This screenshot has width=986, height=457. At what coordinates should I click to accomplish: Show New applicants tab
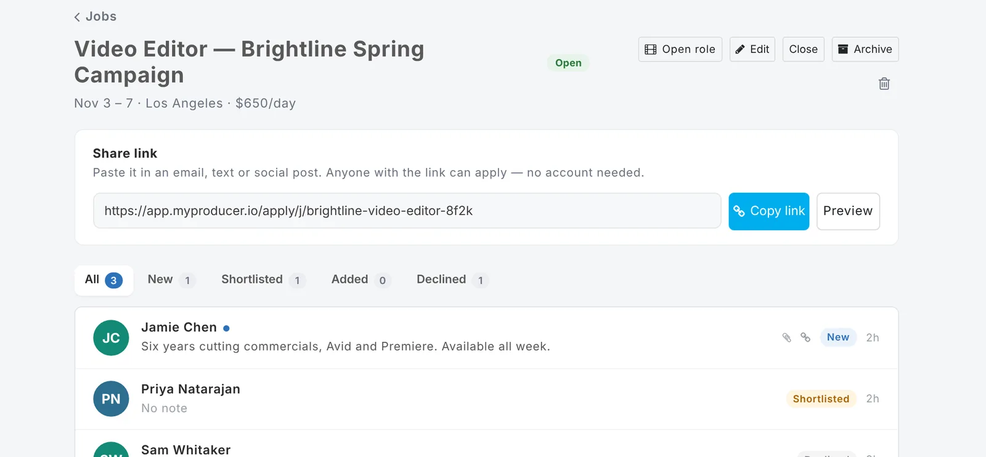tap(172, 280)
